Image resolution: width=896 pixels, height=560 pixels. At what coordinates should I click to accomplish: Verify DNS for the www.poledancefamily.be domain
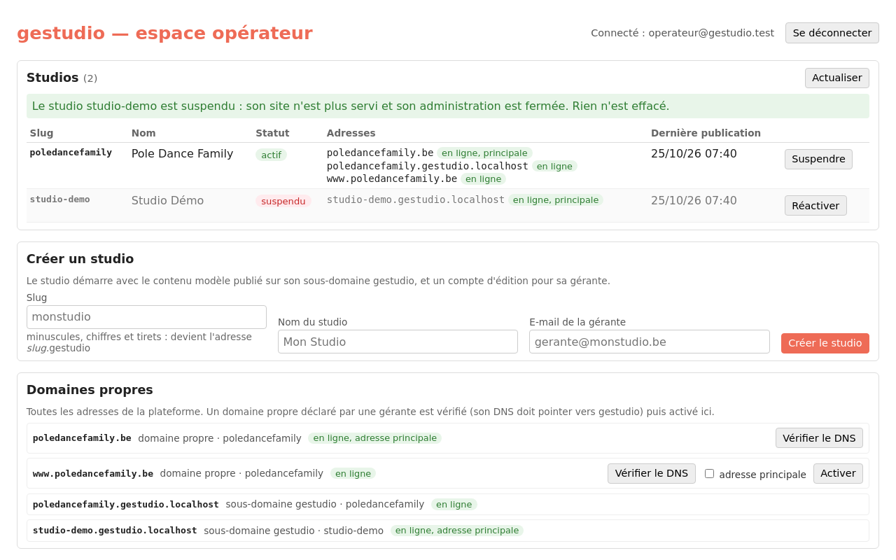pos(651,473)
